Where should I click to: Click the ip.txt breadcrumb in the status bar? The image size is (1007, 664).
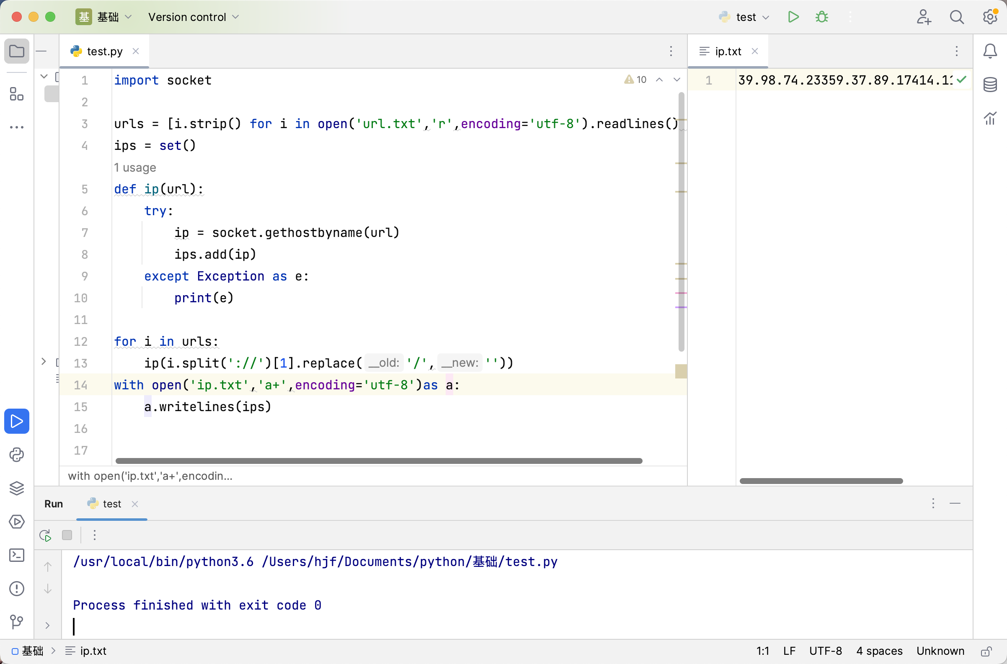coord(86,651)
